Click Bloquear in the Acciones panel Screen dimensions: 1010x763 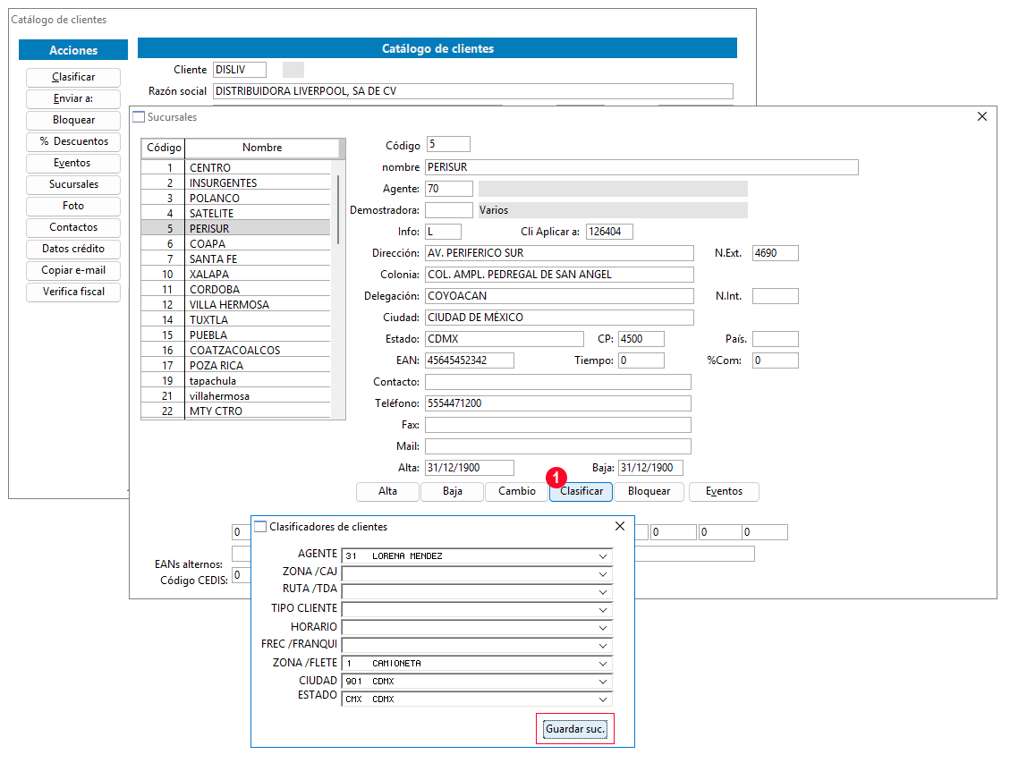tap(73, 120)
